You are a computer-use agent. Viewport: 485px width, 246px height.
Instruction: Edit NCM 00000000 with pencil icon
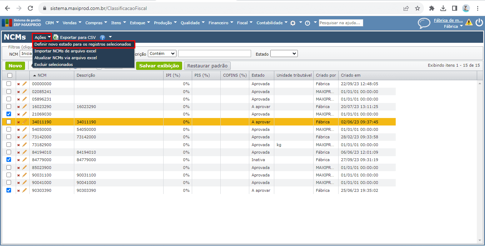(25, 84)
